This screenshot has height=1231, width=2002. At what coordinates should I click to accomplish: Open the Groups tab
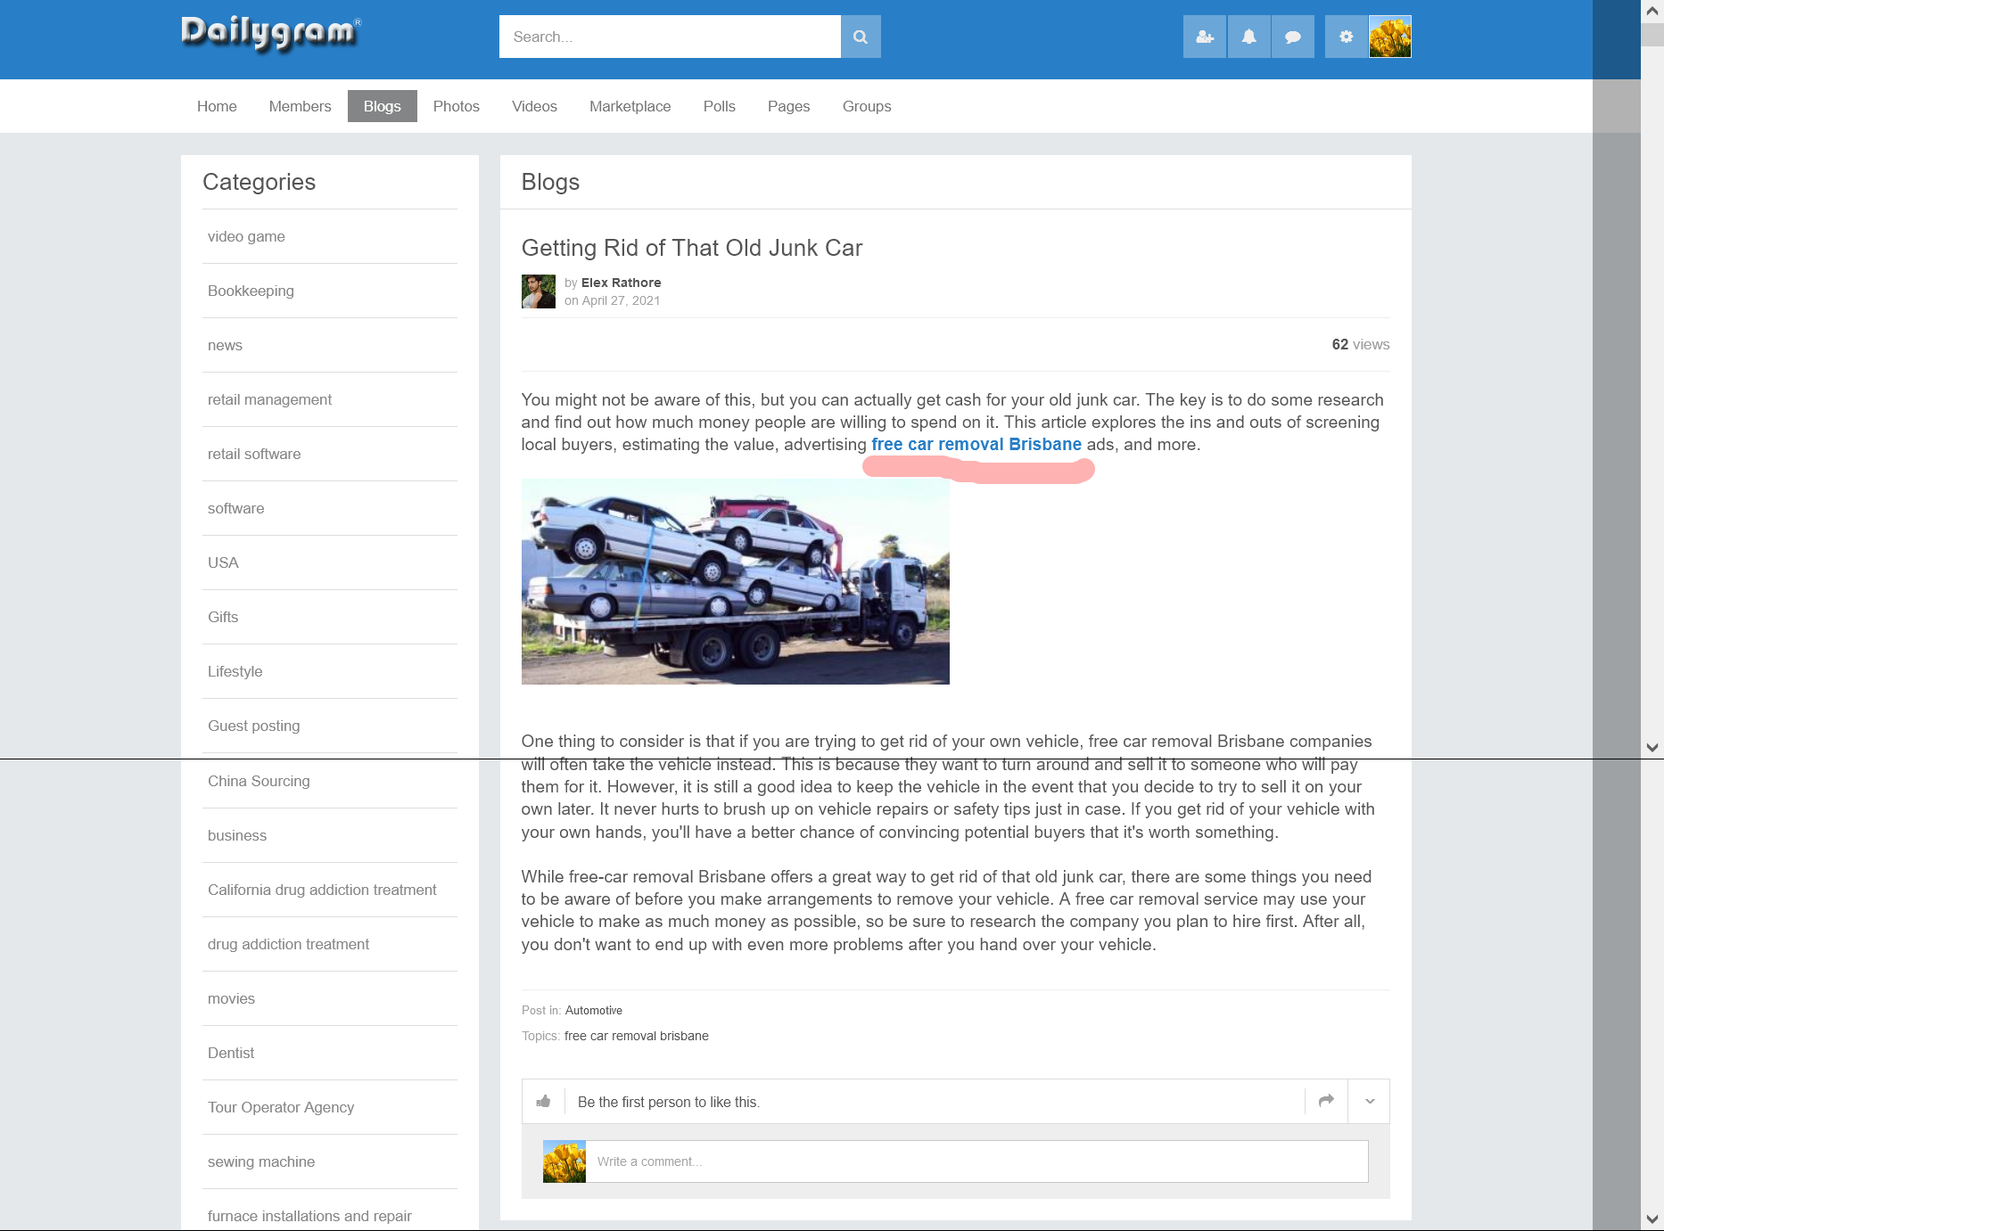coord(866,106)
